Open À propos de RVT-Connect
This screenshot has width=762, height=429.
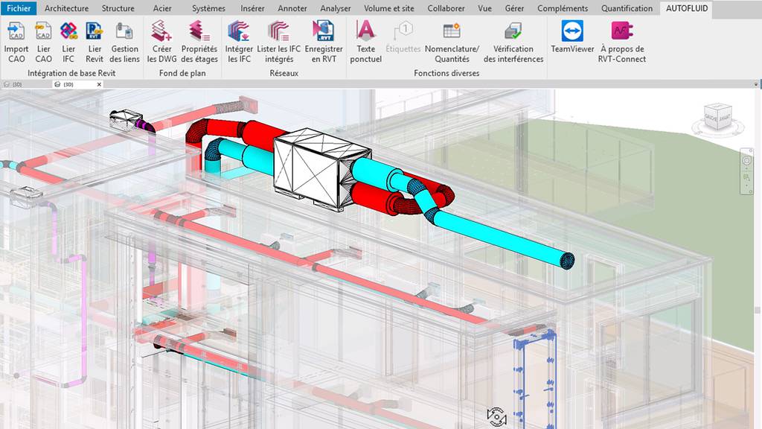tap(621, 32)
